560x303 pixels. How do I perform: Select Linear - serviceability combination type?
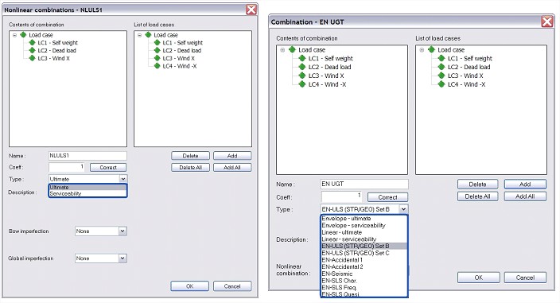pyautogui.click(x=364, y=239)
